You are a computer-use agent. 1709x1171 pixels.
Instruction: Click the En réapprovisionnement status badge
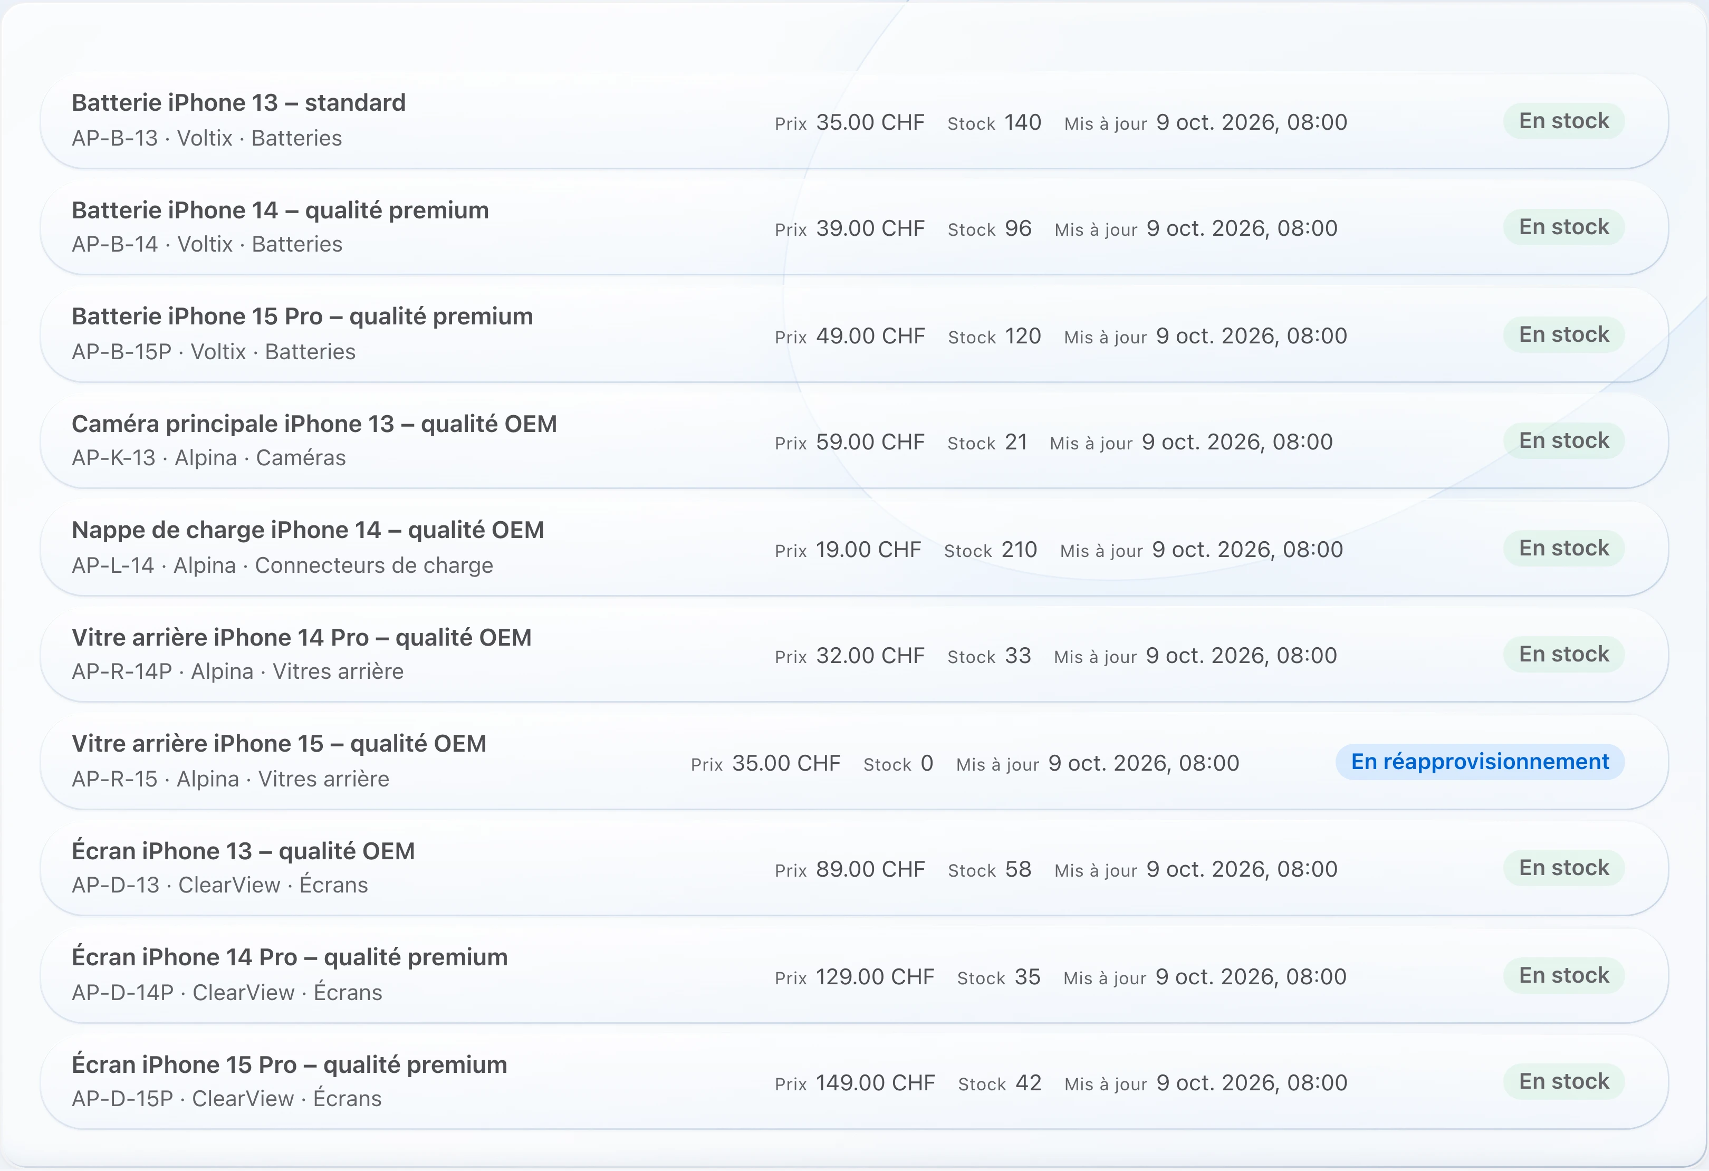(x=1480, y=761)
